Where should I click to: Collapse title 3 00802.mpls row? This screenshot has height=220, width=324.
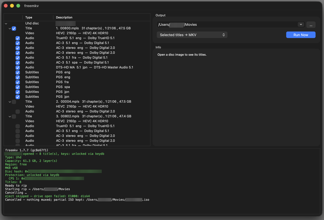coord(10,116)
